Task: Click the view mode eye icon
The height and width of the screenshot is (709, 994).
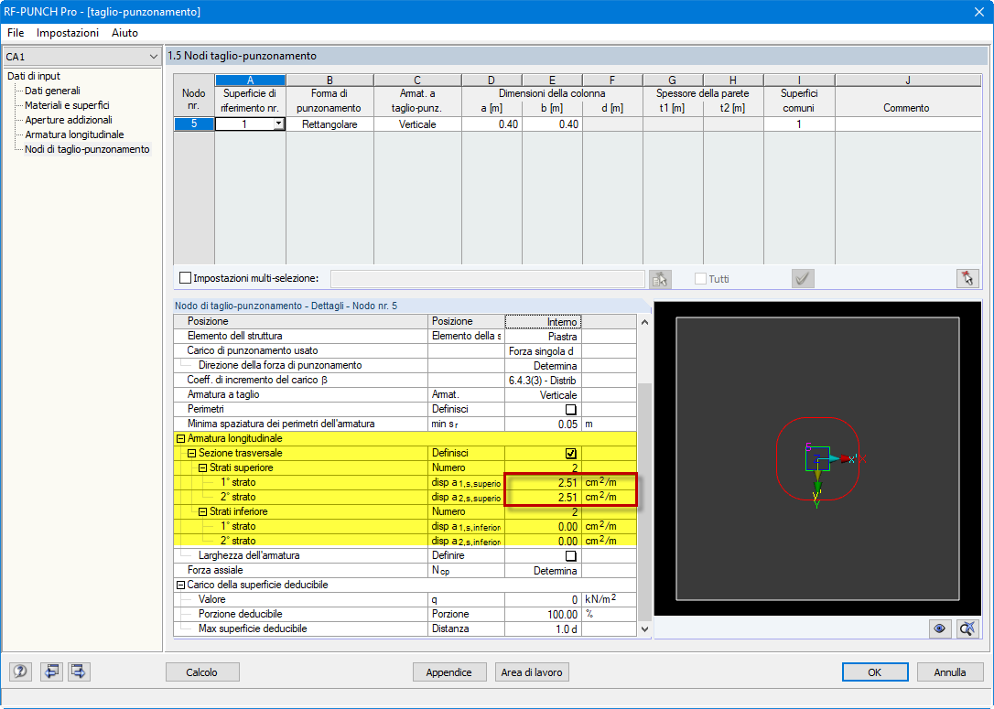Action: (x=939, y=628)
